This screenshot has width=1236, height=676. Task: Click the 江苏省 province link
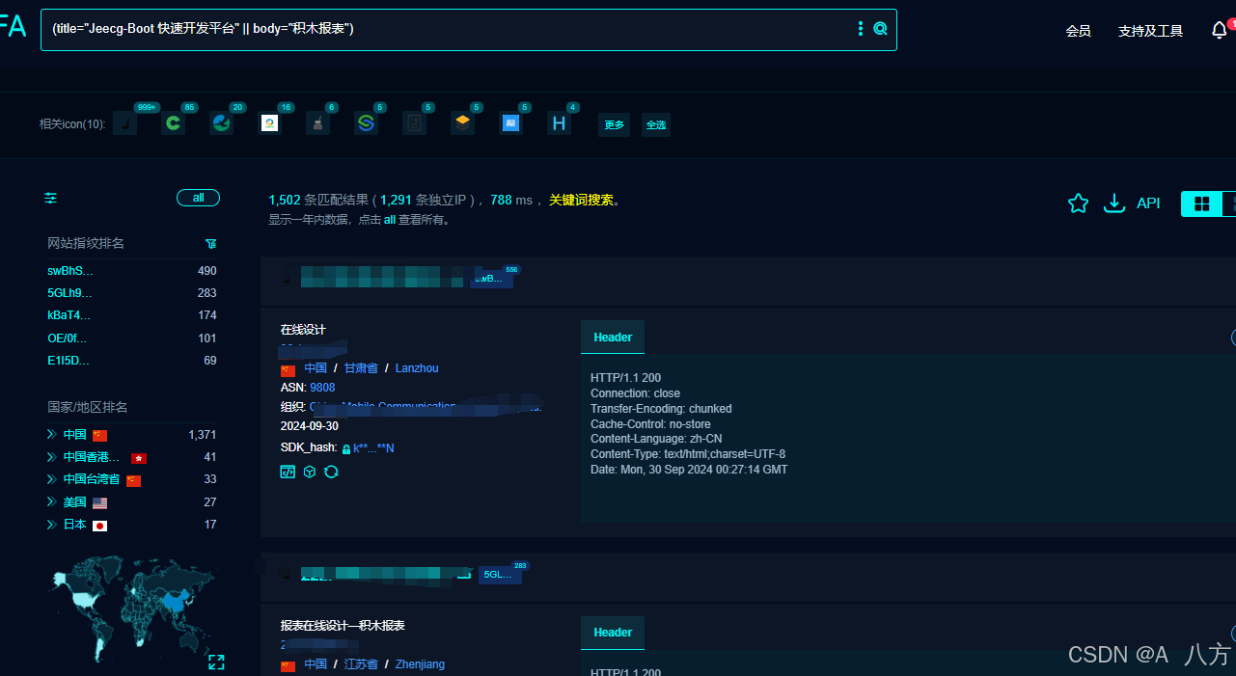pos(361,664)
